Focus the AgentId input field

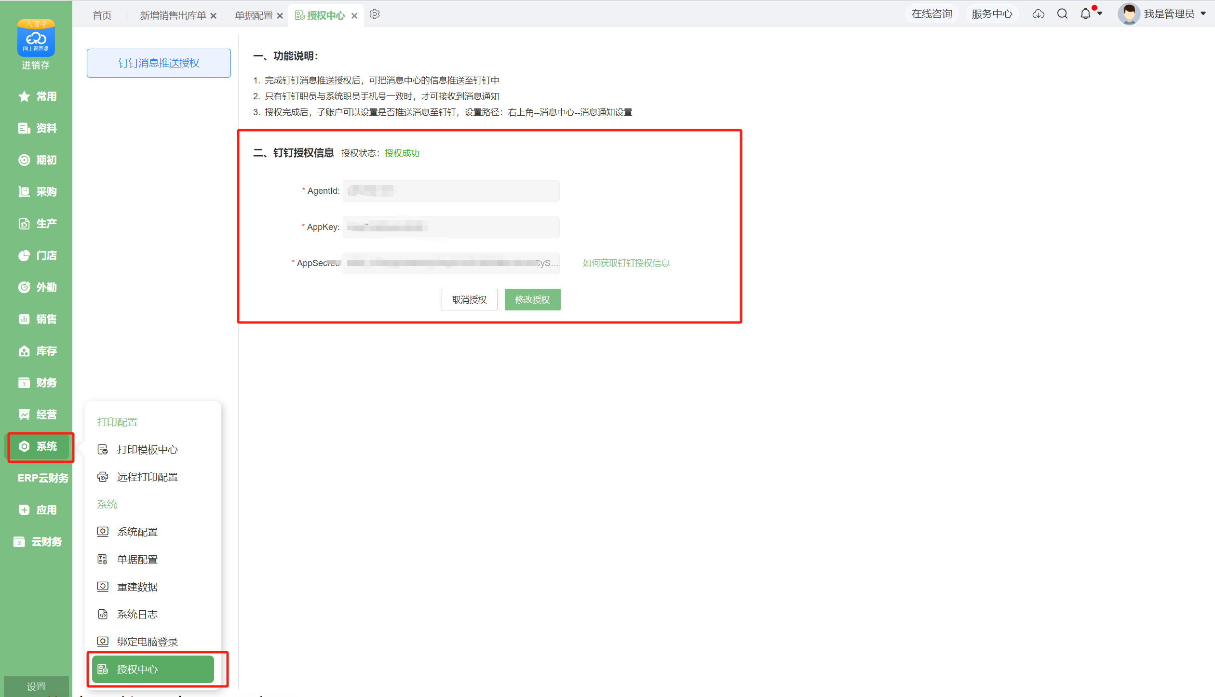(451, 191)
